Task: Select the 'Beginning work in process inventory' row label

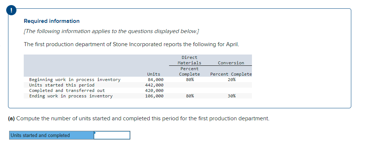Action: (74, 80)
